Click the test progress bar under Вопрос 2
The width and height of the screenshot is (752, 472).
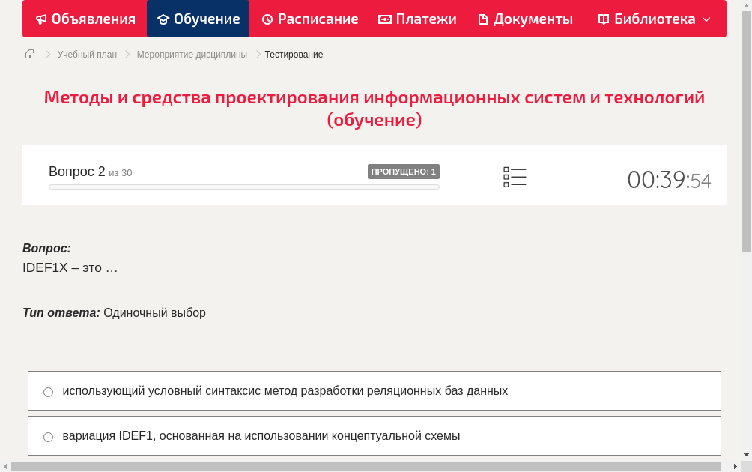[243, 187]
